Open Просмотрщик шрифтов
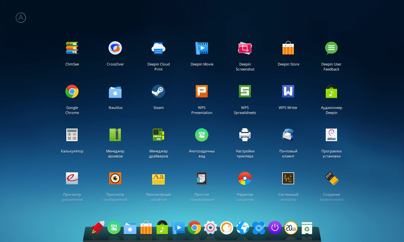 [x=158, y=178]
